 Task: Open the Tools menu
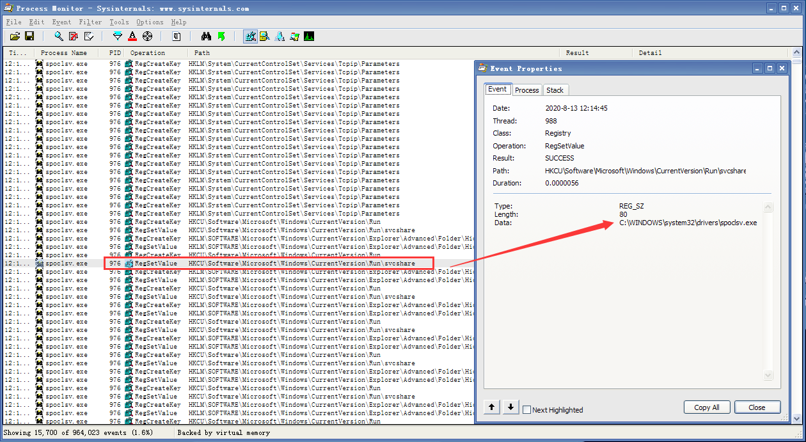(x=119, y=22)
